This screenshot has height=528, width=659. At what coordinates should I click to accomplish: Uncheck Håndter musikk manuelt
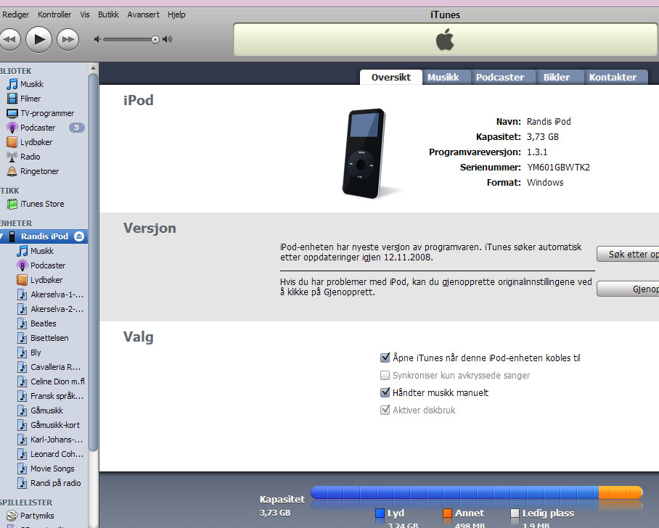click(x=385, y=392)
